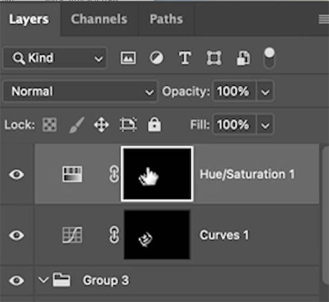Switch to the Channels tab
This screenshot has width=329, height=302.
point(99,19)
